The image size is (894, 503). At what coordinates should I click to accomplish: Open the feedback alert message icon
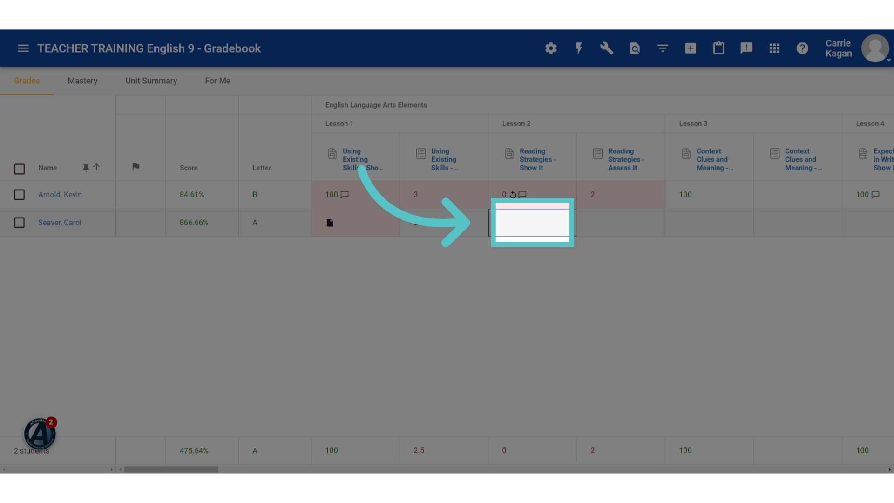pyautogui.click(x=746, y=48)
